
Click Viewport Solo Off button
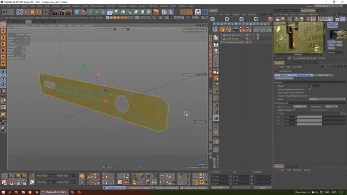point(114,188)
